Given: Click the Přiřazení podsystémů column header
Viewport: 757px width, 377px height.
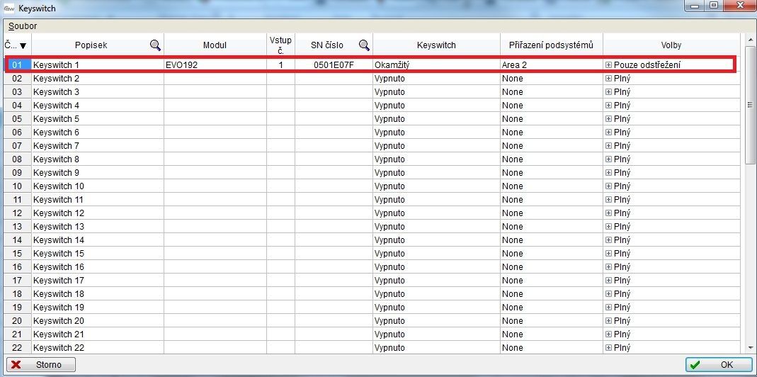Looking at the screenshot, I should tap(551, 45).
